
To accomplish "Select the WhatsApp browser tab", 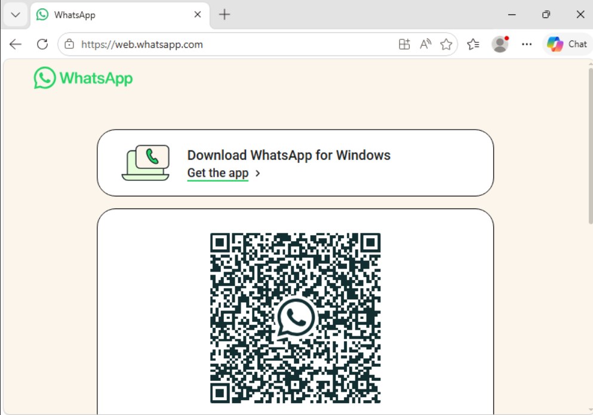I will click(120, 15).
